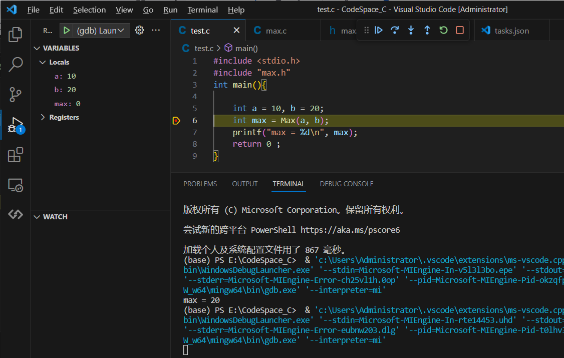Click the '#include "max.h"' line
Viewport: 564px width, 358px height.
(252, 73)
